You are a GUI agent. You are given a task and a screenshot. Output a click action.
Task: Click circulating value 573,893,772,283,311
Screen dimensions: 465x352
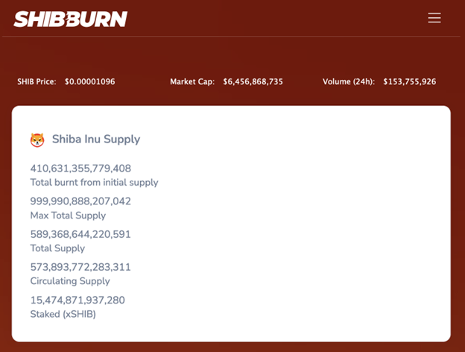coord(80,267)
